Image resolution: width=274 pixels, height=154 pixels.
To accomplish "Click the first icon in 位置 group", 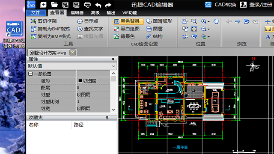I will pyautogui.click(x=185, y=21).
